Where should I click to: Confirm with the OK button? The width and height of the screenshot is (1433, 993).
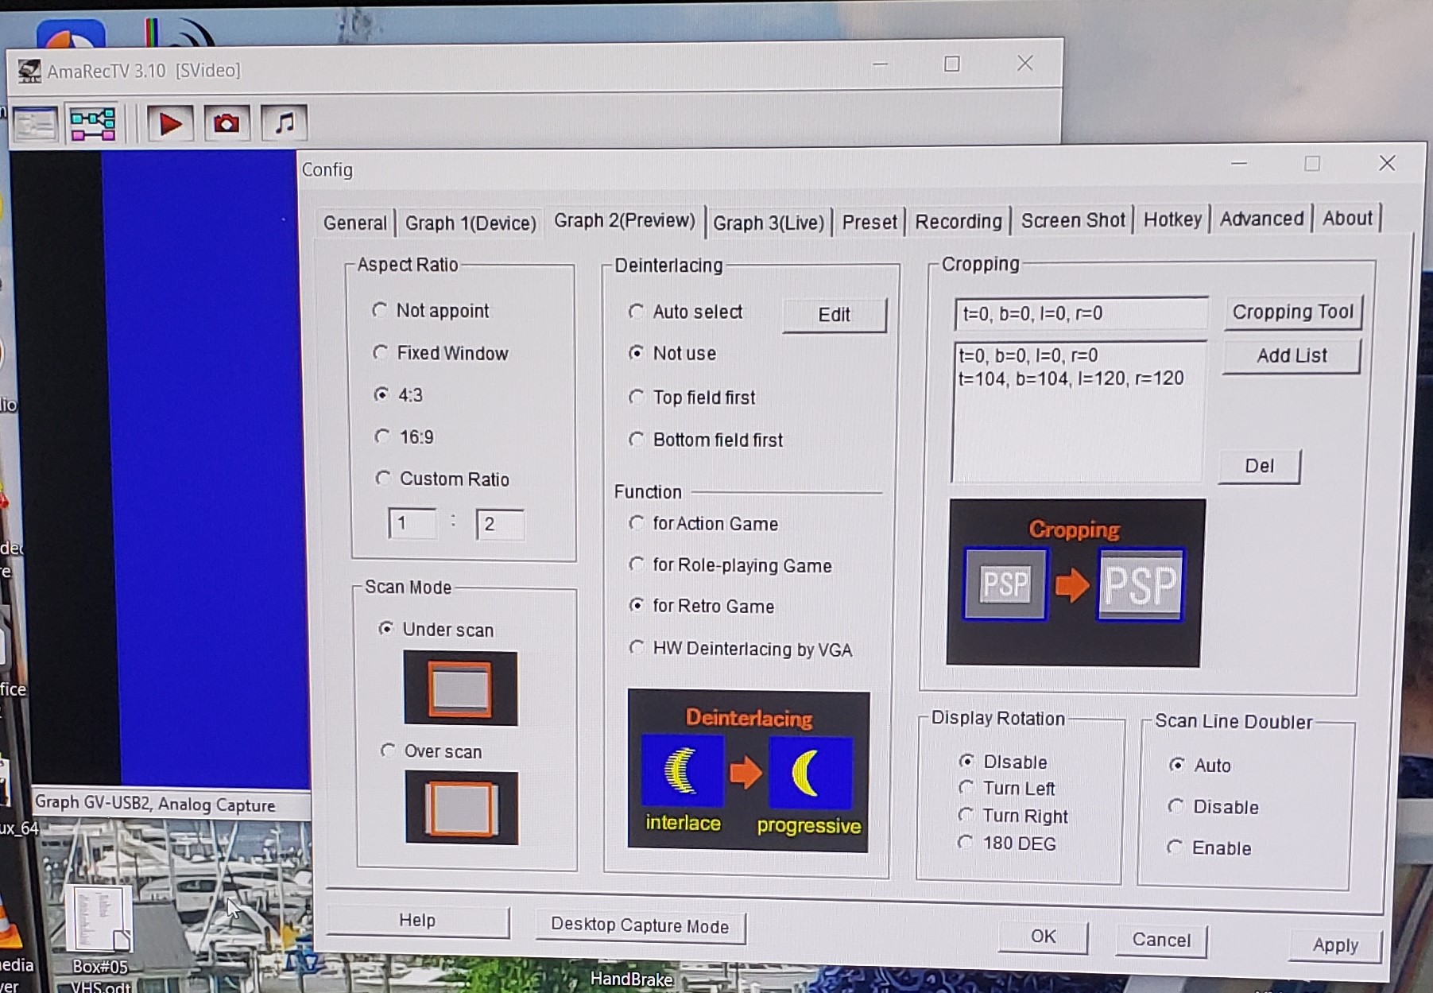point(1043,937)
